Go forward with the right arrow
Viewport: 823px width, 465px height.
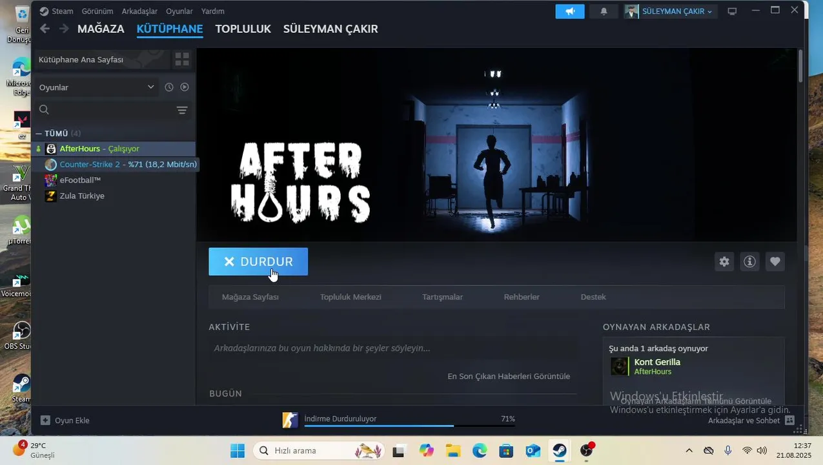(x=64, y=28)
